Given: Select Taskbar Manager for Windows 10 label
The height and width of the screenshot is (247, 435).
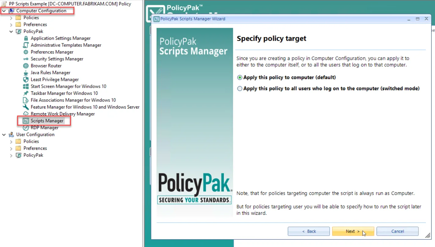Looking at the screenshot, I should 64,93.
